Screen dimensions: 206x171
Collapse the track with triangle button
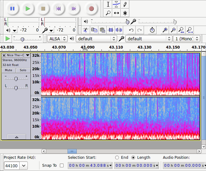pos(17,137)
